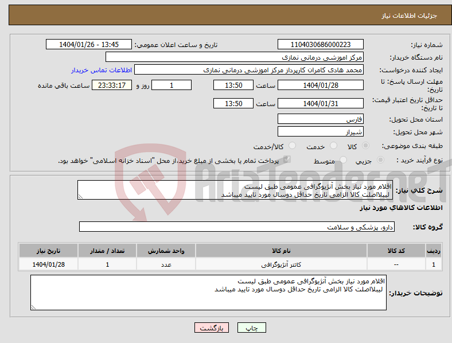Click the price validity date 1404/01/31 field

point(320,103)
